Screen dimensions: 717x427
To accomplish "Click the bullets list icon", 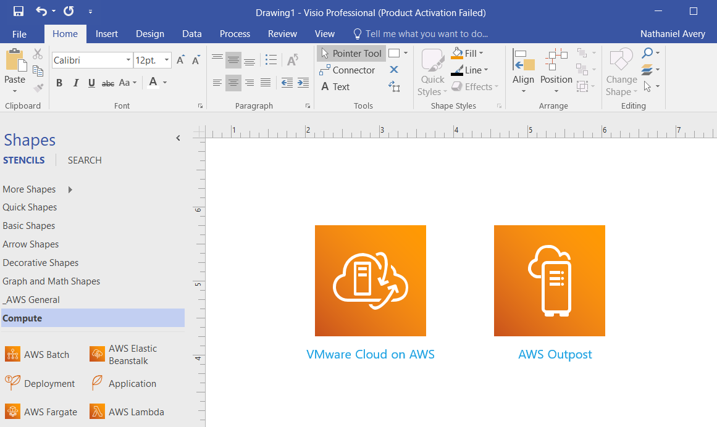I will [271, 60].
